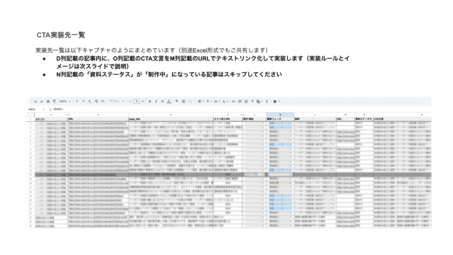Click the 'カテゴリ' header cell
Image resolution: width=453 pixels, height=255 pixels.
pyautogui.click(x=51, y=119)
